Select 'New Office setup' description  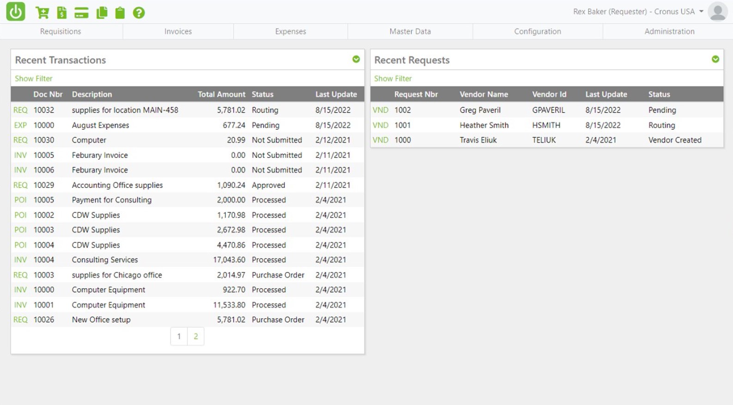[101, 320]
